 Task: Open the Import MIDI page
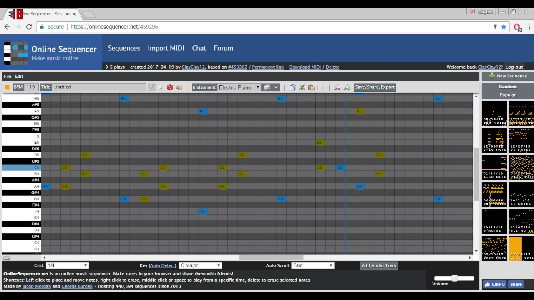(166, 48)
